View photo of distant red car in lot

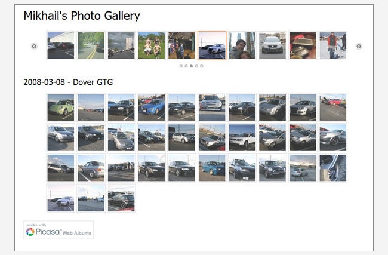(x=333, y=107)
